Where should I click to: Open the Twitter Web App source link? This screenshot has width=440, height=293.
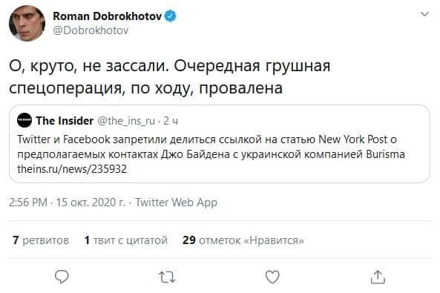click(177, 203)
